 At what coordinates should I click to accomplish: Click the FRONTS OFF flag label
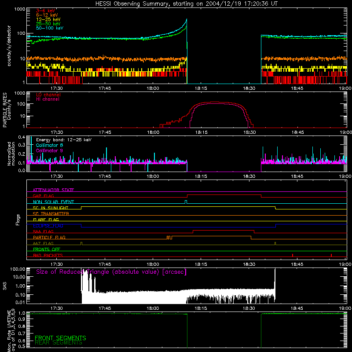tap(47, 249)
